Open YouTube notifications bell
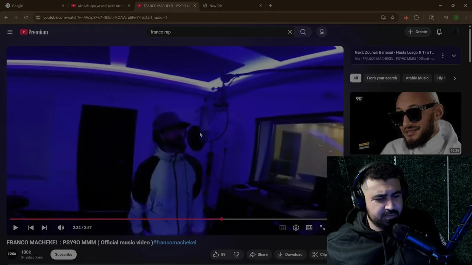The height and width of the screenshot is (265, 472). [439, 32]
